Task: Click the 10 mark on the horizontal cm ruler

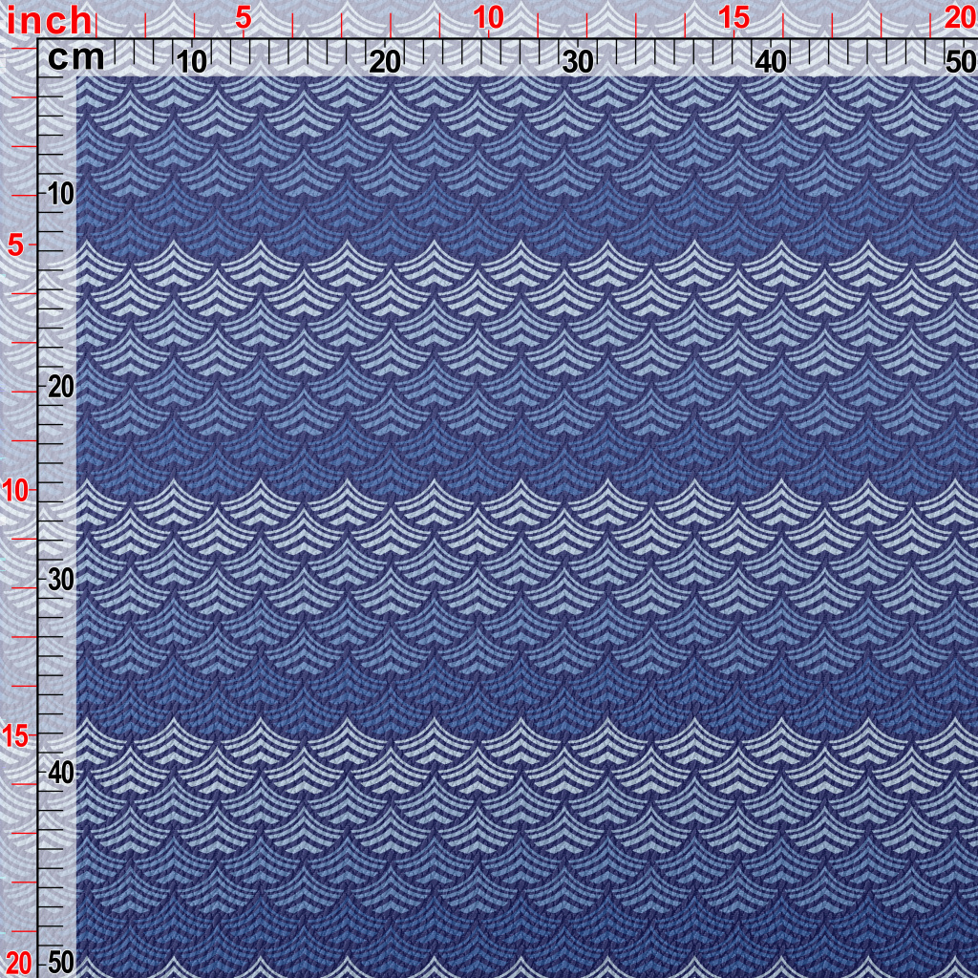Action: [193, 62]
